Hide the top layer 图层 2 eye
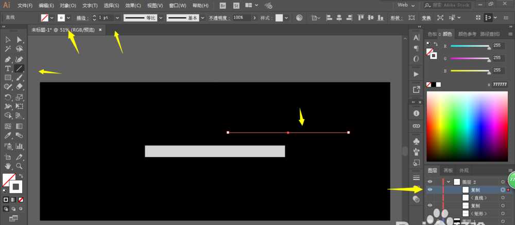The image size is (515, 225). (430, 182)
